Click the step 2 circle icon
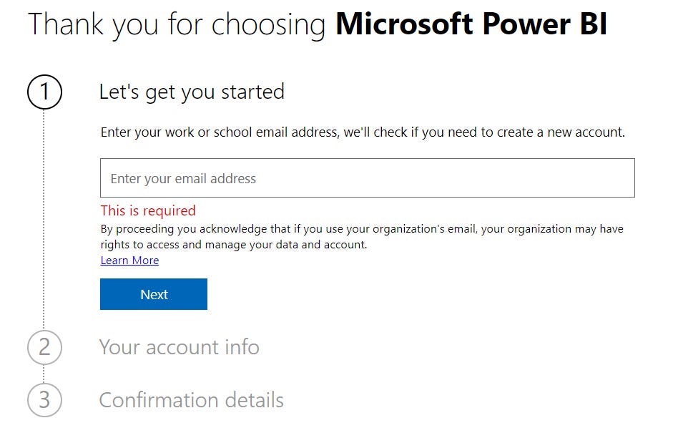This screenshot has height=428, width=678. point(45,348)
